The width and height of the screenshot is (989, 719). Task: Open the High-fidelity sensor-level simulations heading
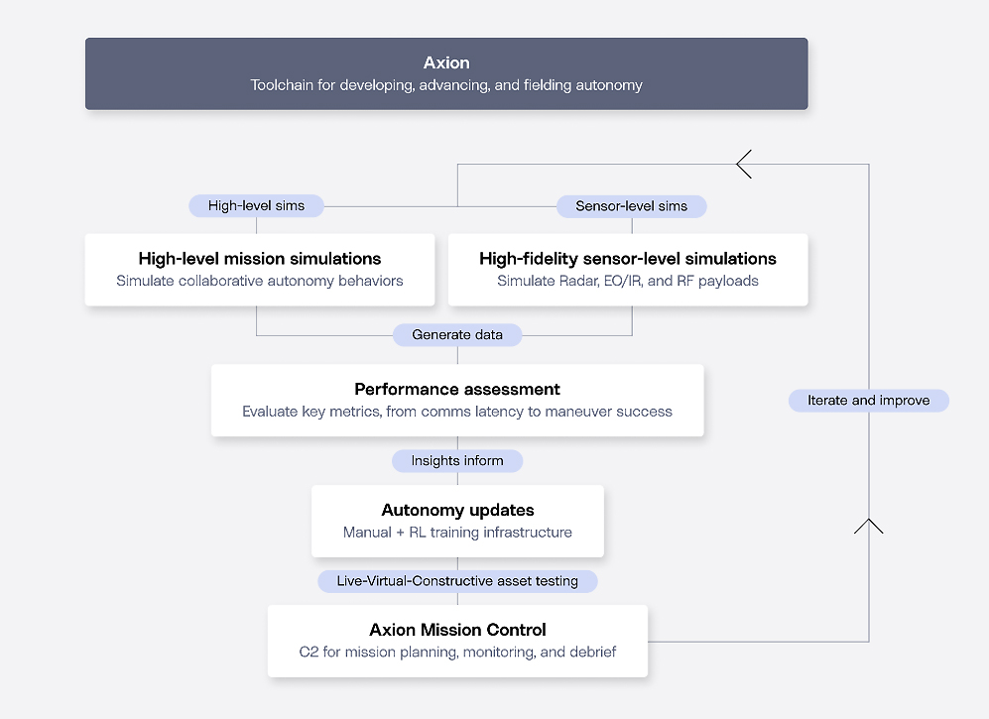628,259
